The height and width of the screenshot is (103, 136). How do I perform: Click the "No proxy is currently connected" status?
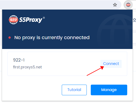[x=52, y=38]
